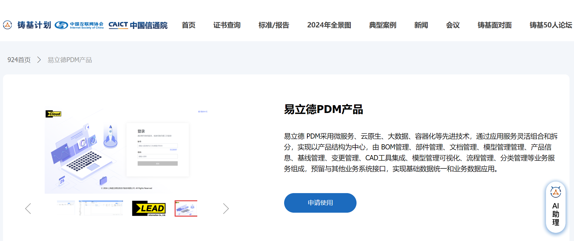574x241 pixels.
Task: Select the wide table screenshot thumbnail
Action: click(101, 208)
